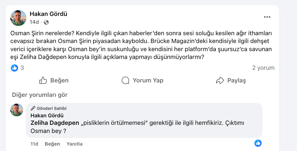Reply to the comment with Yanıtla

[74, 144]
